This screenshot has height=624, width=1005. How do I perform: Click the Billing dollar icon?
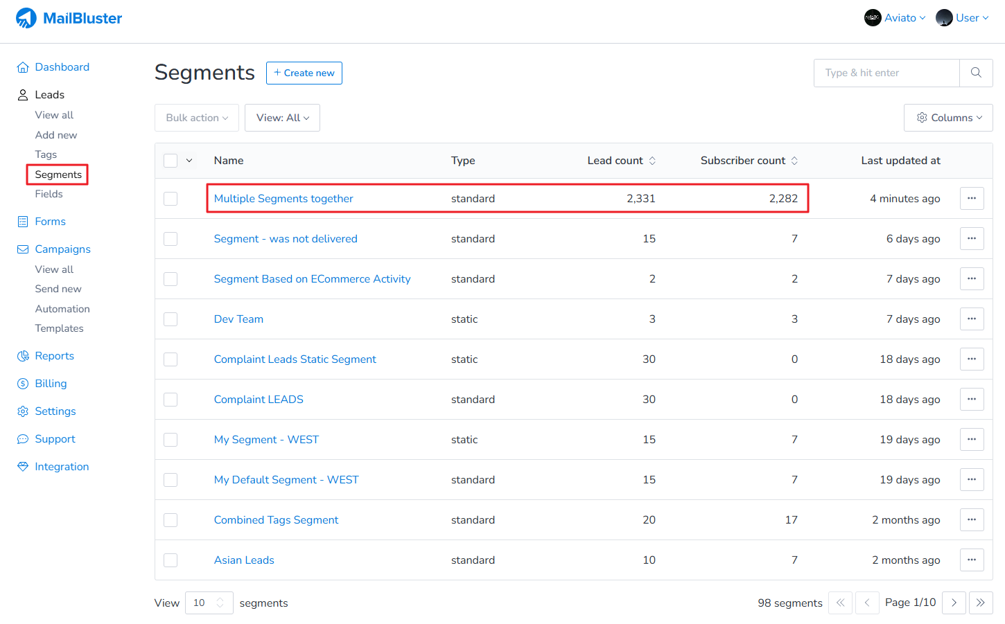(x=23, y=384)
